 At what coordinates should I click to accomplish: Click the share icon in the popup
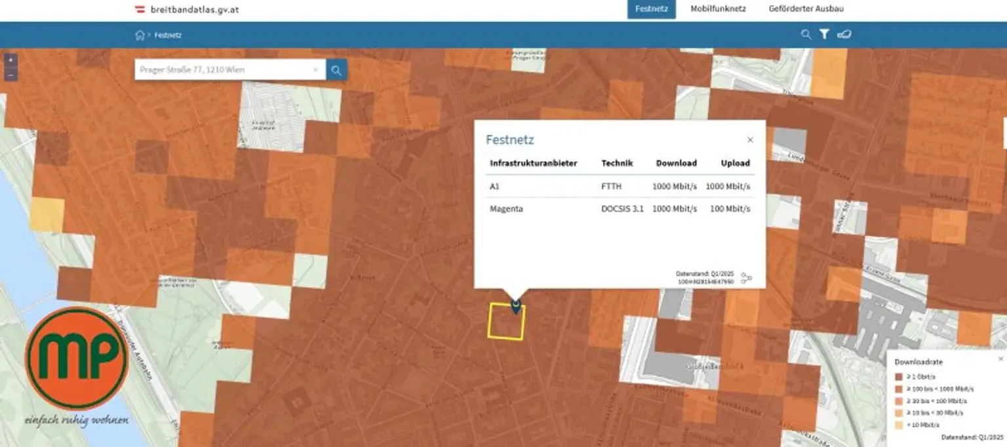coord(746,279)
